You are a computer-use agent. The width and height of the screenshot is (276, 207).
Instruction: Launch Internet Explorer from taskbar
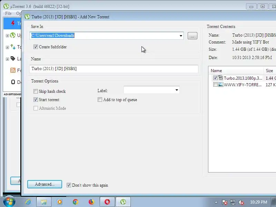28,202
